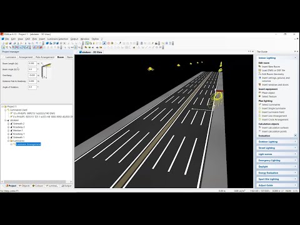Click the icon beside Place object
This screenshot has height=225, width=300.
pos(260,92)
